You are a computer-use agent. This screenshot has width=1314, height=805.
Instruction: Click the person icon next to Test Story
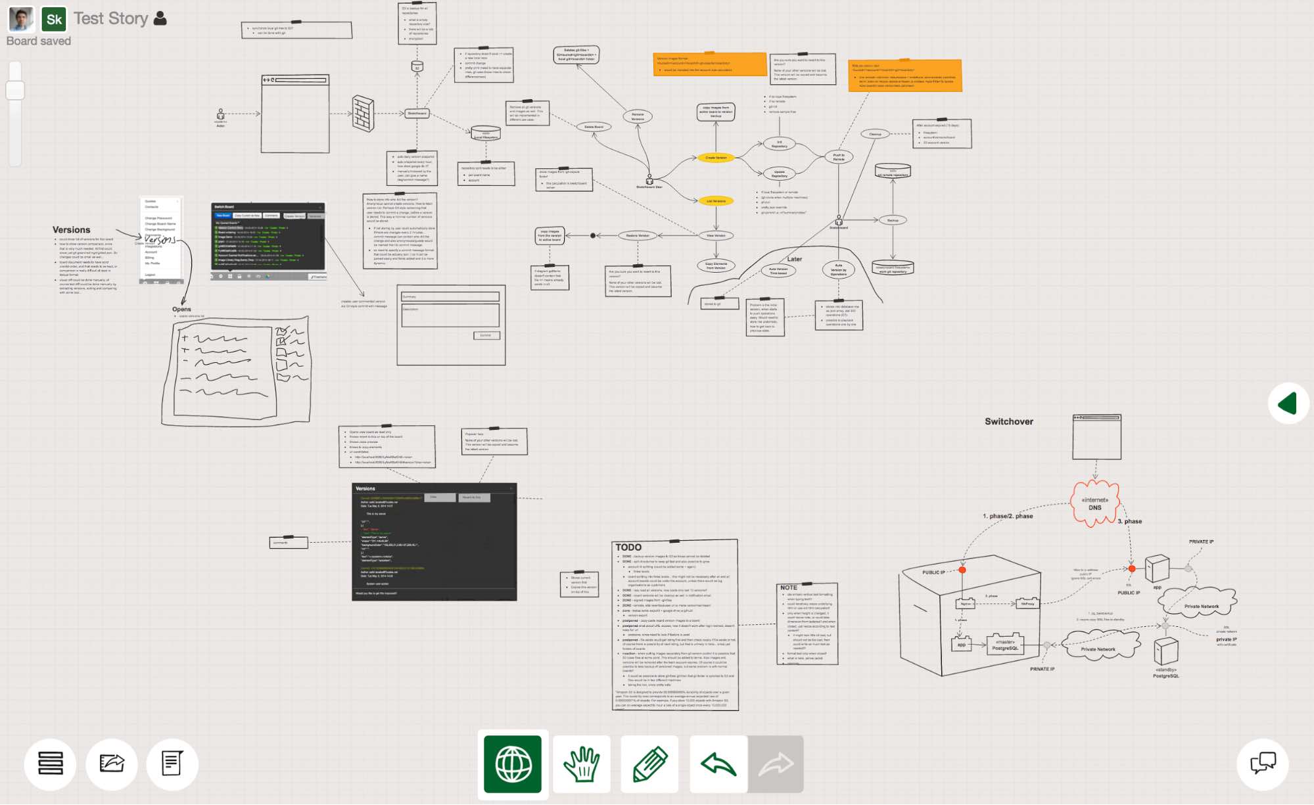pos(160,18)
